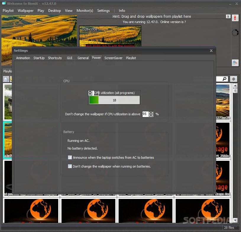Viewport: 241px width, 232px height.
Task: Click the 'Hint: Drag and drop wallpapers' text
Action: pos(151,17)
